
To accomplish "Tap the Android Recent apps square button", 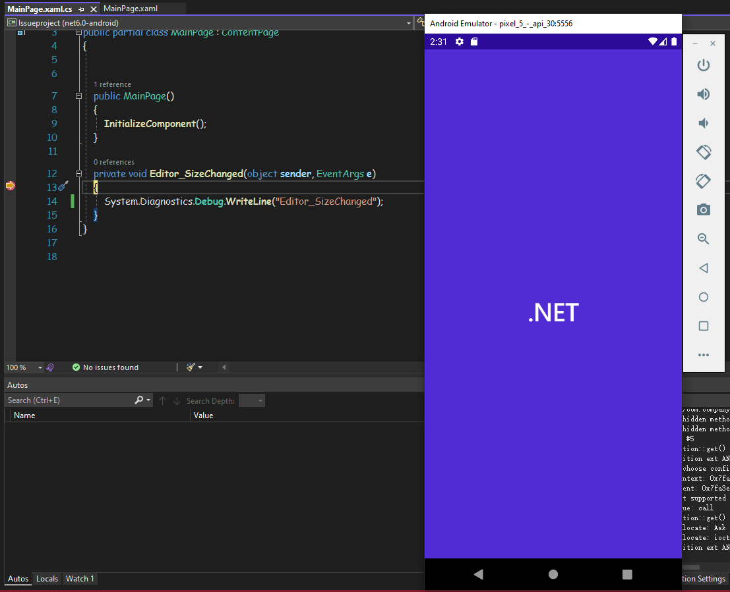I will coord(626,574).
